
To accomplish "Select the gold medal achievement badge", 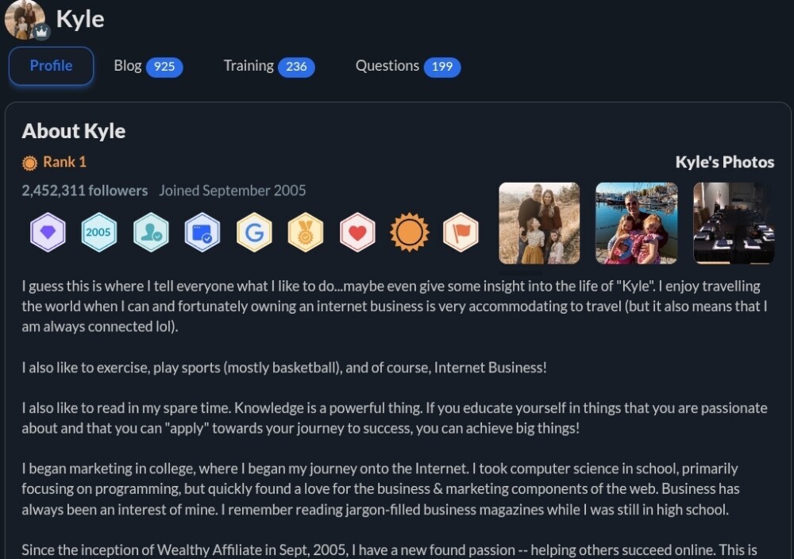I will (306, 232).
